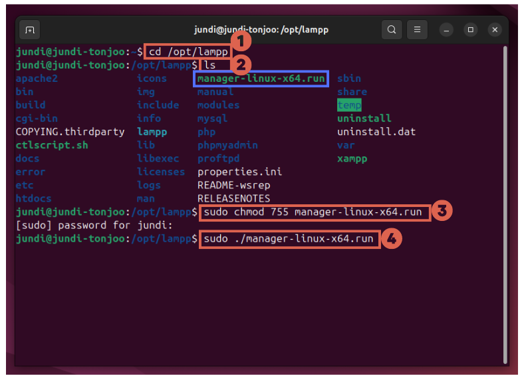Image resolution: width=524 pixels, height=380 pixels.
Task: Click the phpmyadmin directory name
Action: click(227, 145)
